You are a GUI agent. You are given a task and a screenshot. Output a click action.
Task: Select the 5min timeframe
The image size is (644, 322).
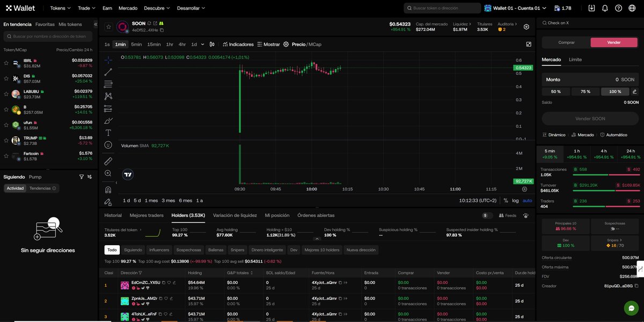tap(136, 45)
